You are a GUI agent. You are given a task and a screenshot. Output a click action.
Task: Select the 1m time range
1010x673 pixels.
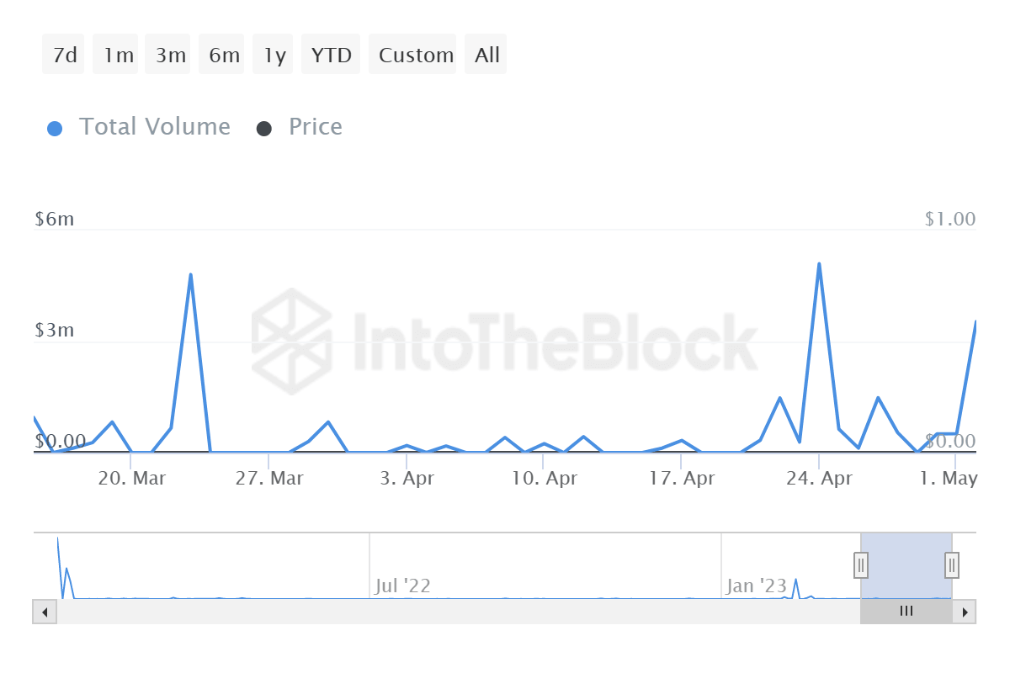click(x=115, y=54)
